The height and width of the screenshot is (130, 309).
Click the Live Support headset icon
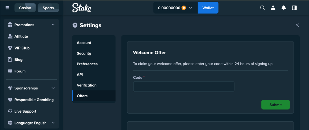[10, 111]
